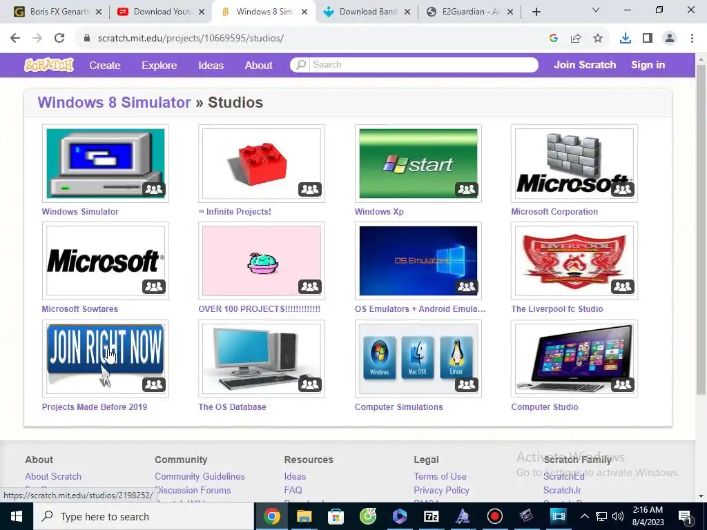Click Join Scratch button

click(585, 65)
